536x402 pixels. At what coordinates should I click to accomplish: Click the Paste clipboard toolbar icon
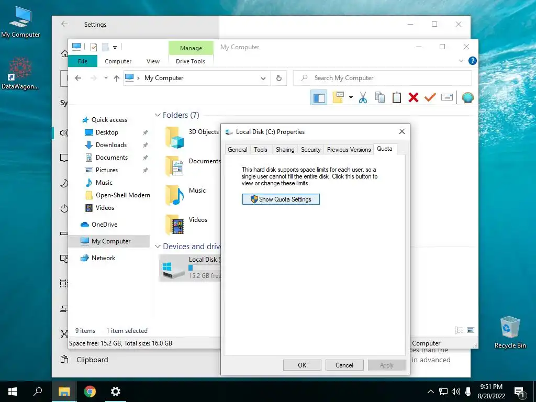397,98
